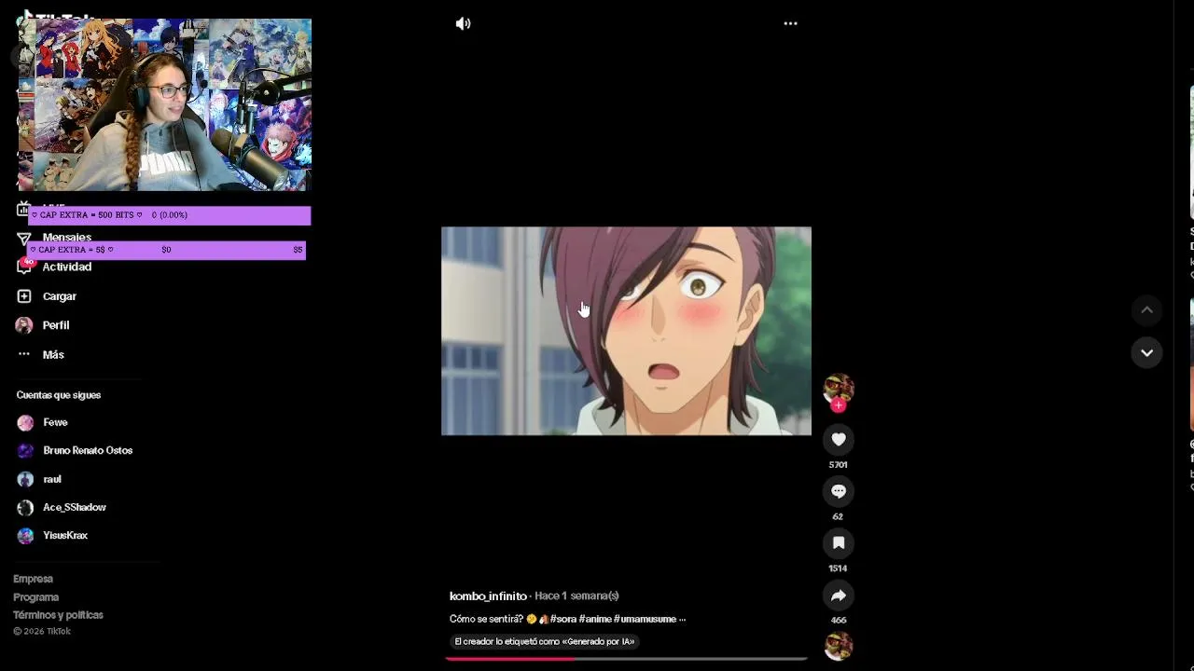Image resolution: width=1194 pixels, height=671 pixels.
Task: Seek on the red video progress bar
Action: pos(626,659)
